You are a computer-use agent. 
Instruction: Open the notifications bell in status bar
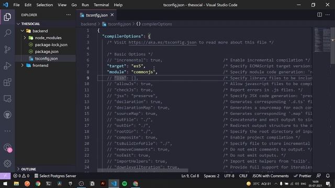pyautogui.click(x=328, y=176)
